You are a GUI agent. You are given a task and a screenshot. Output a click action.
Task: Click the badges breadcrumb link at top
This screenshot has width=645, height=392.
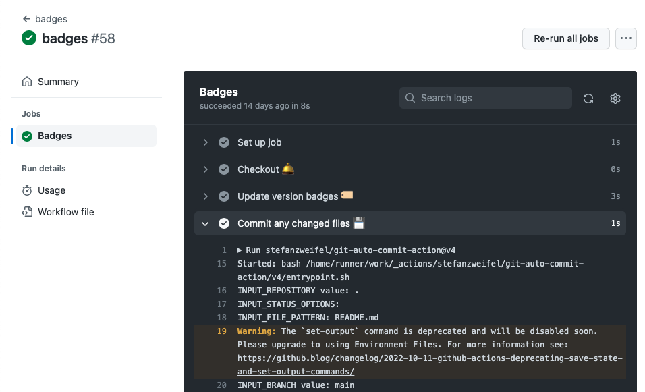click(x=51, y=19)
